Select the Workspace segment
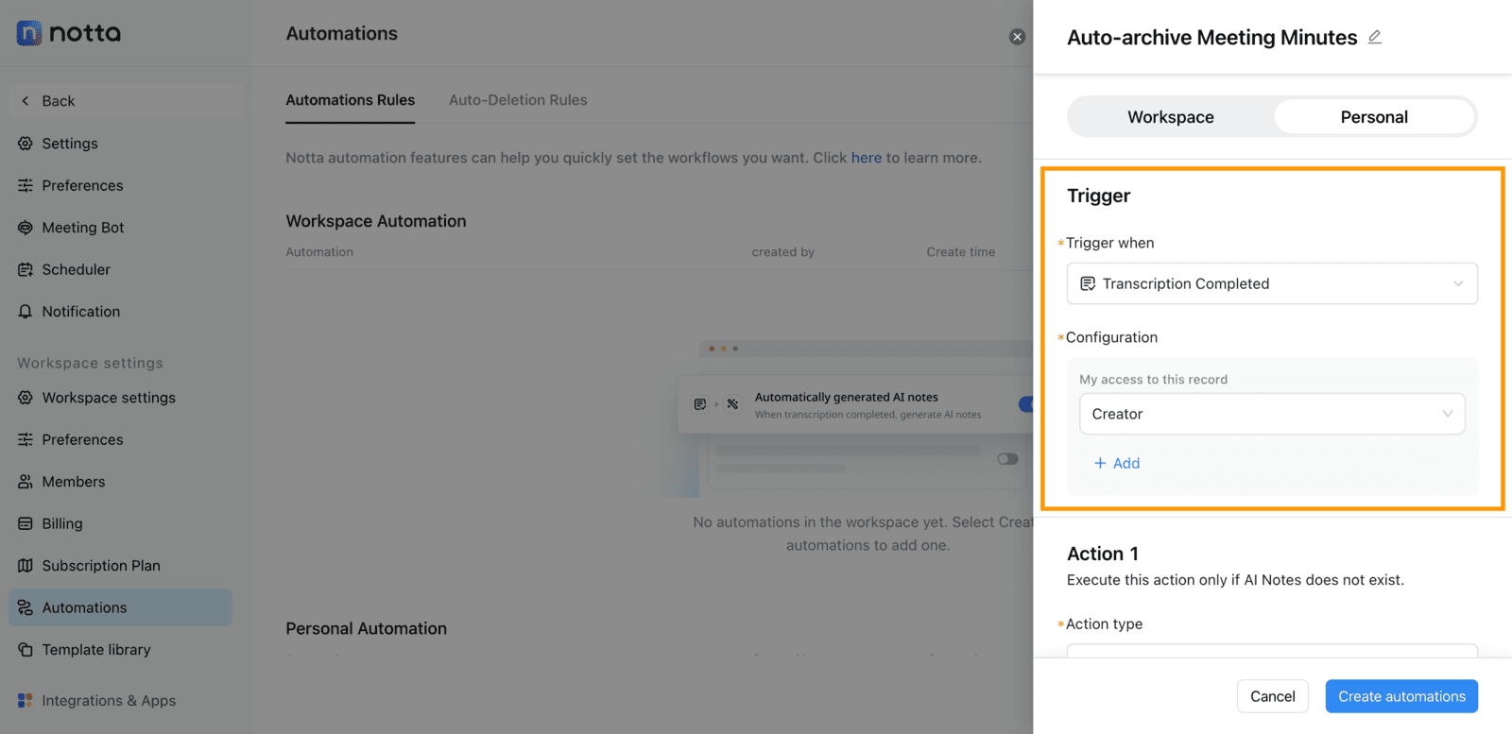 click(x=1171, y=117)
